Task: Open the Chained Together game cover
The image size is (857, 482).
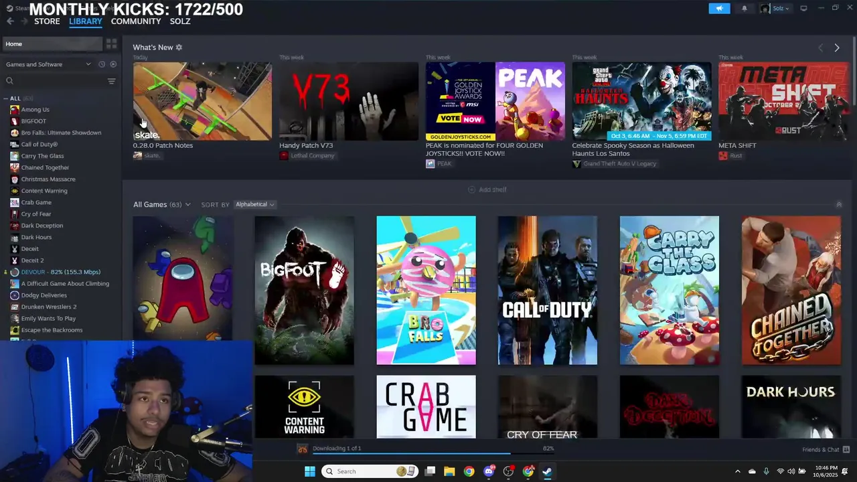Action: coord(791,291)
